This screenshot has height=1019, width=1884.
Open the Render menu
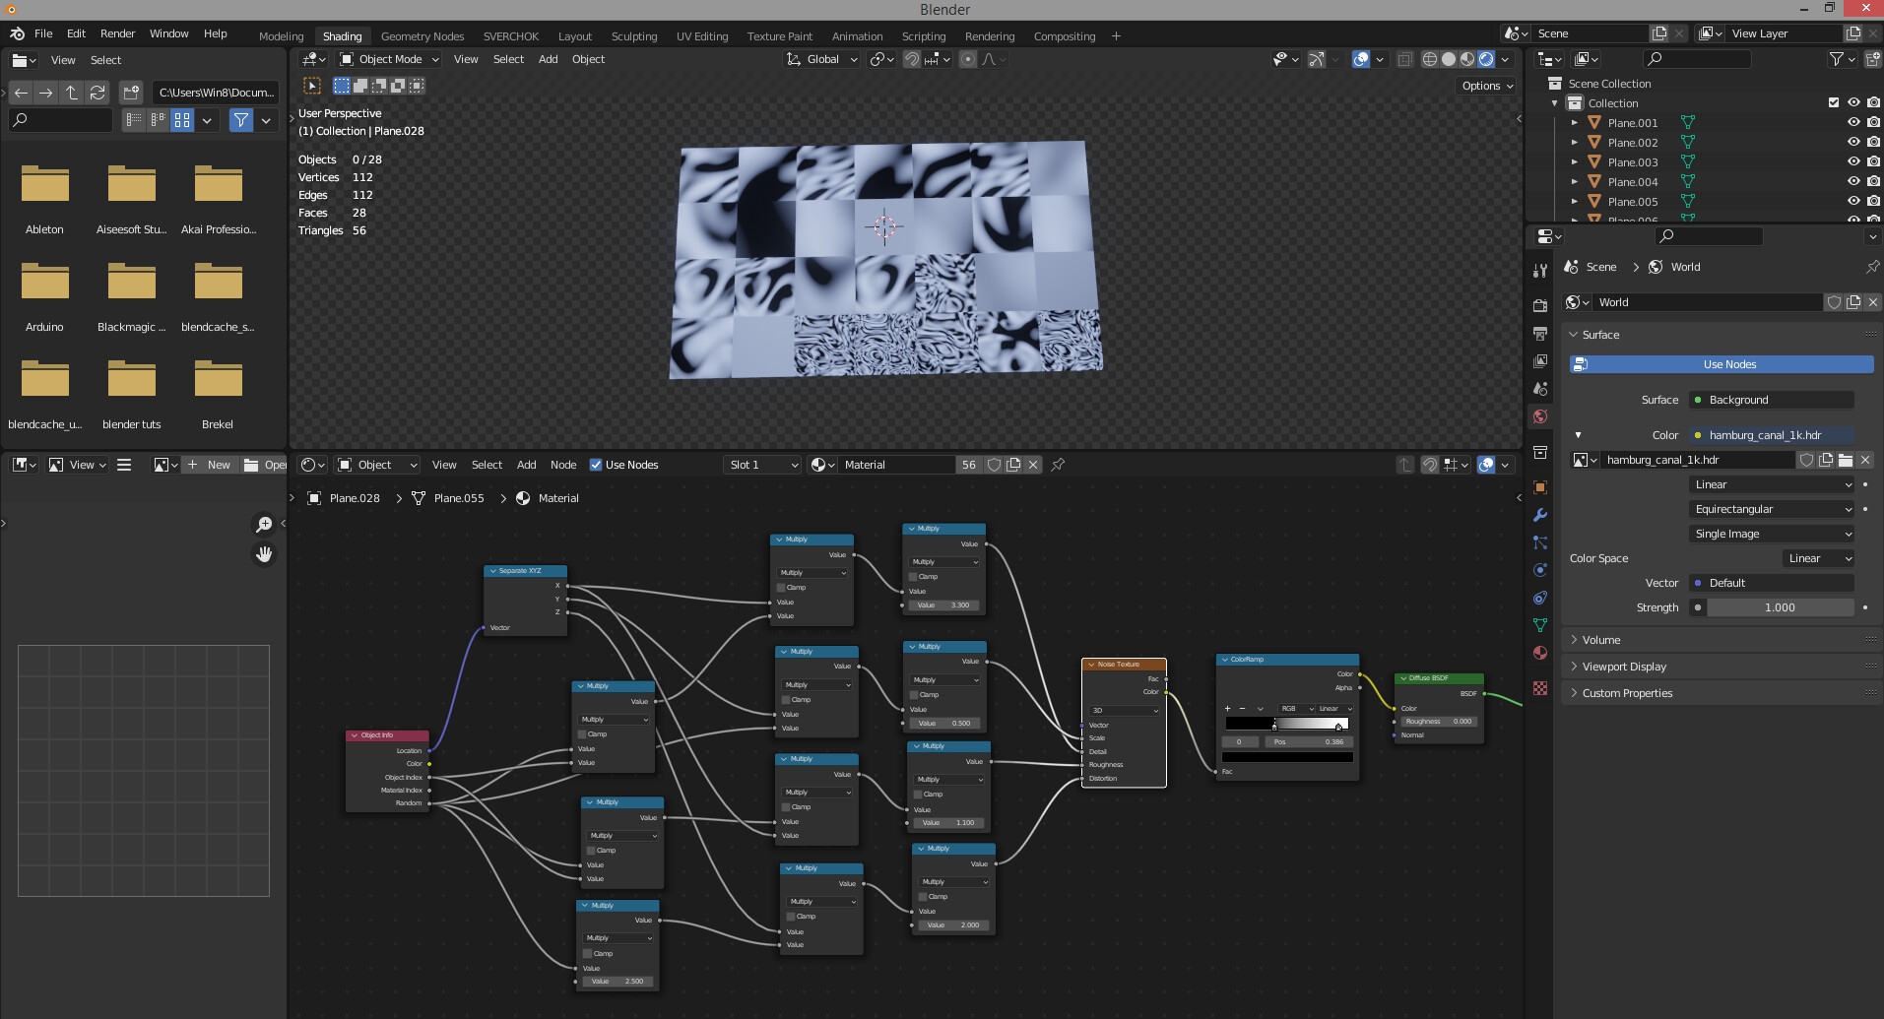pyautogui.click(x=117, y=33)
